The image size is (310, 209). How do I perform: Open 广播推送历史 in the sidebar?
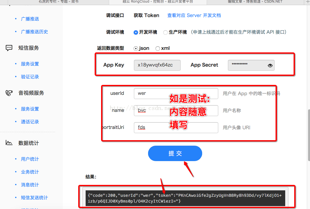point(34,32)
